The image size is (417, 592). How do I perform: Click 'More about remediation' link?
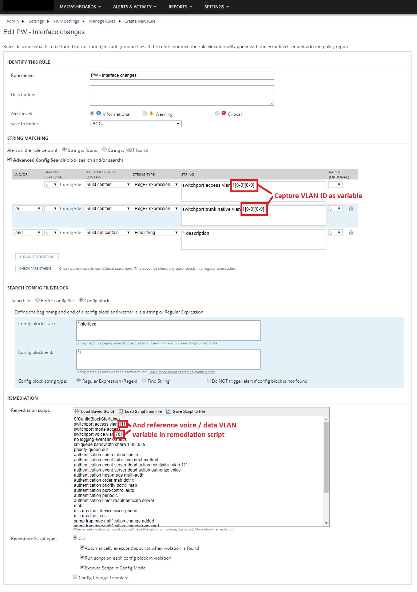coord(215,529)
